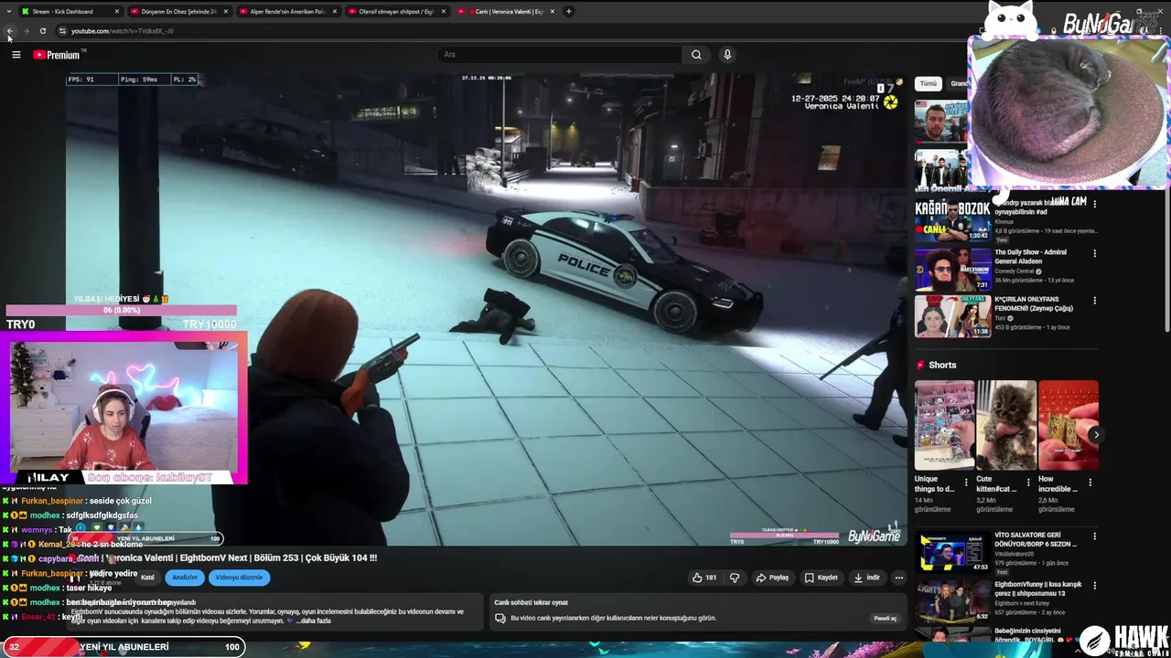Go forward with the browser forward arrow
The height and width of the screenshot is (658, 1171).
[26, 31]
